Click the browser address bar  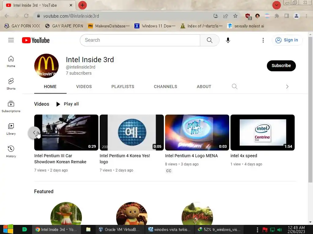pos(124,16)
